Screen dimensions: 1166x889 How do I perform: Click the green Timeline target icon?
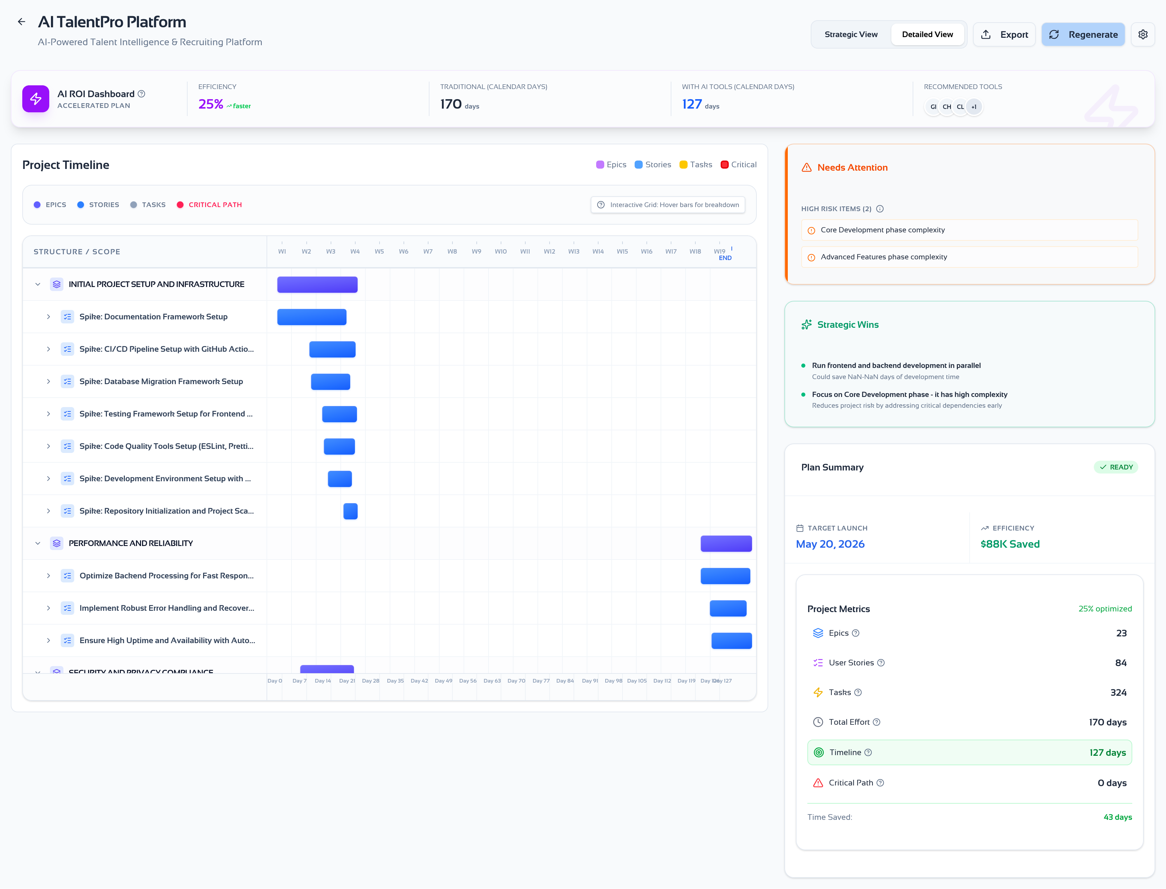point(818,752)
